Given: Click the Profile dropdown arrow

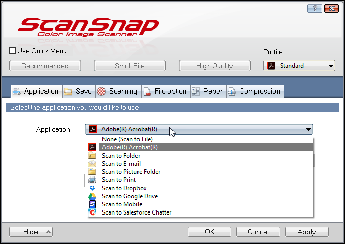Looking at the screenshot, I should click(331, 66).
